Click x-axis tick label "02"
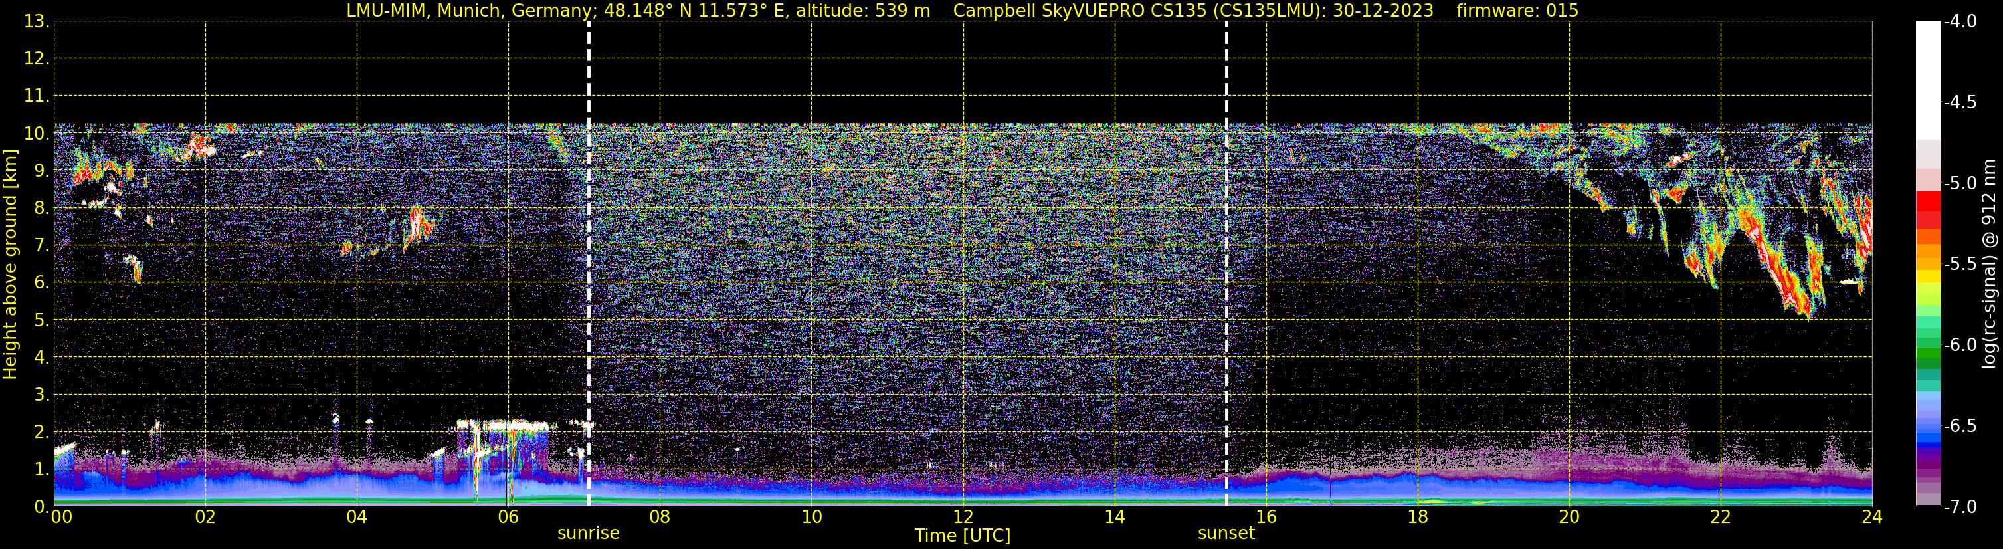The height and width of the screenshot is (549, 2003). [205, 517]
